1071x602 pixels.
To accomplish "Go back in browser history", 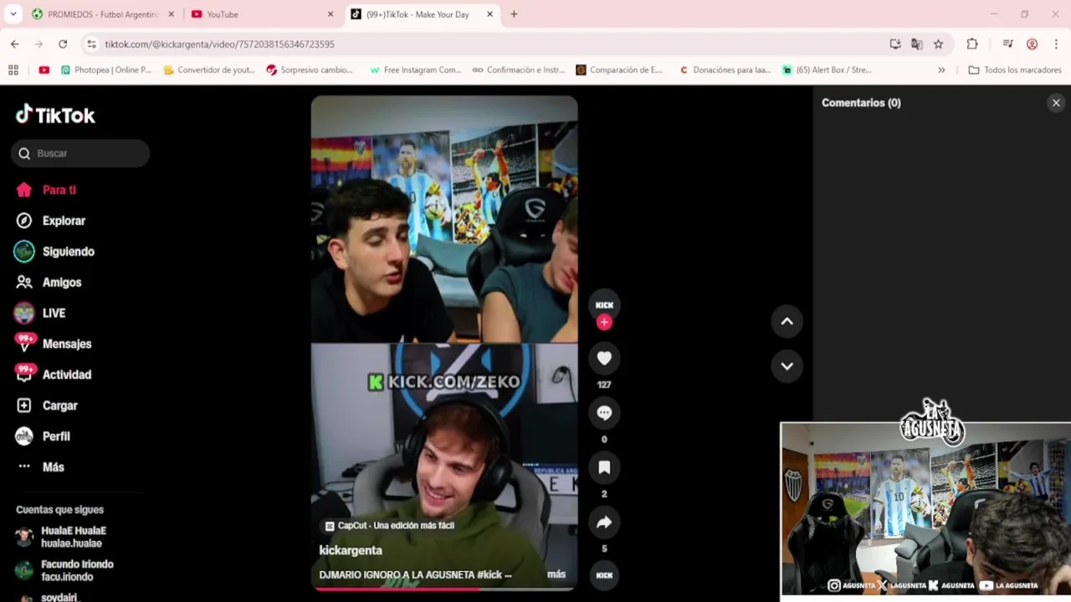I will (x=15, y=44).
